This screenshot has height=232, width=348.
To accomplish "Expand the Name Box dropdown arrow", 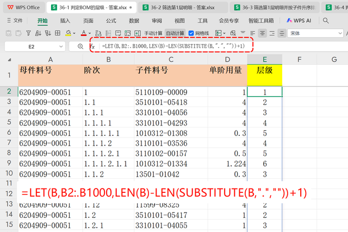I will point(61,47).
